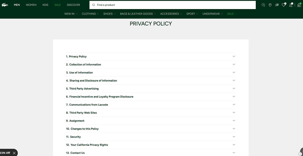Open the Bags & Leather Goods dropdown
Viewport: 303px width, 156px height.
138,14
